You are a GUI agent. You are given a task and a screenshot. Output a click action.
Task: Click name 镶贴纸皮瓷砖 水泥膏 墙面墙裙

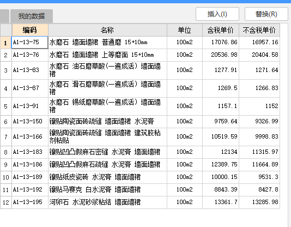(107, 177)
